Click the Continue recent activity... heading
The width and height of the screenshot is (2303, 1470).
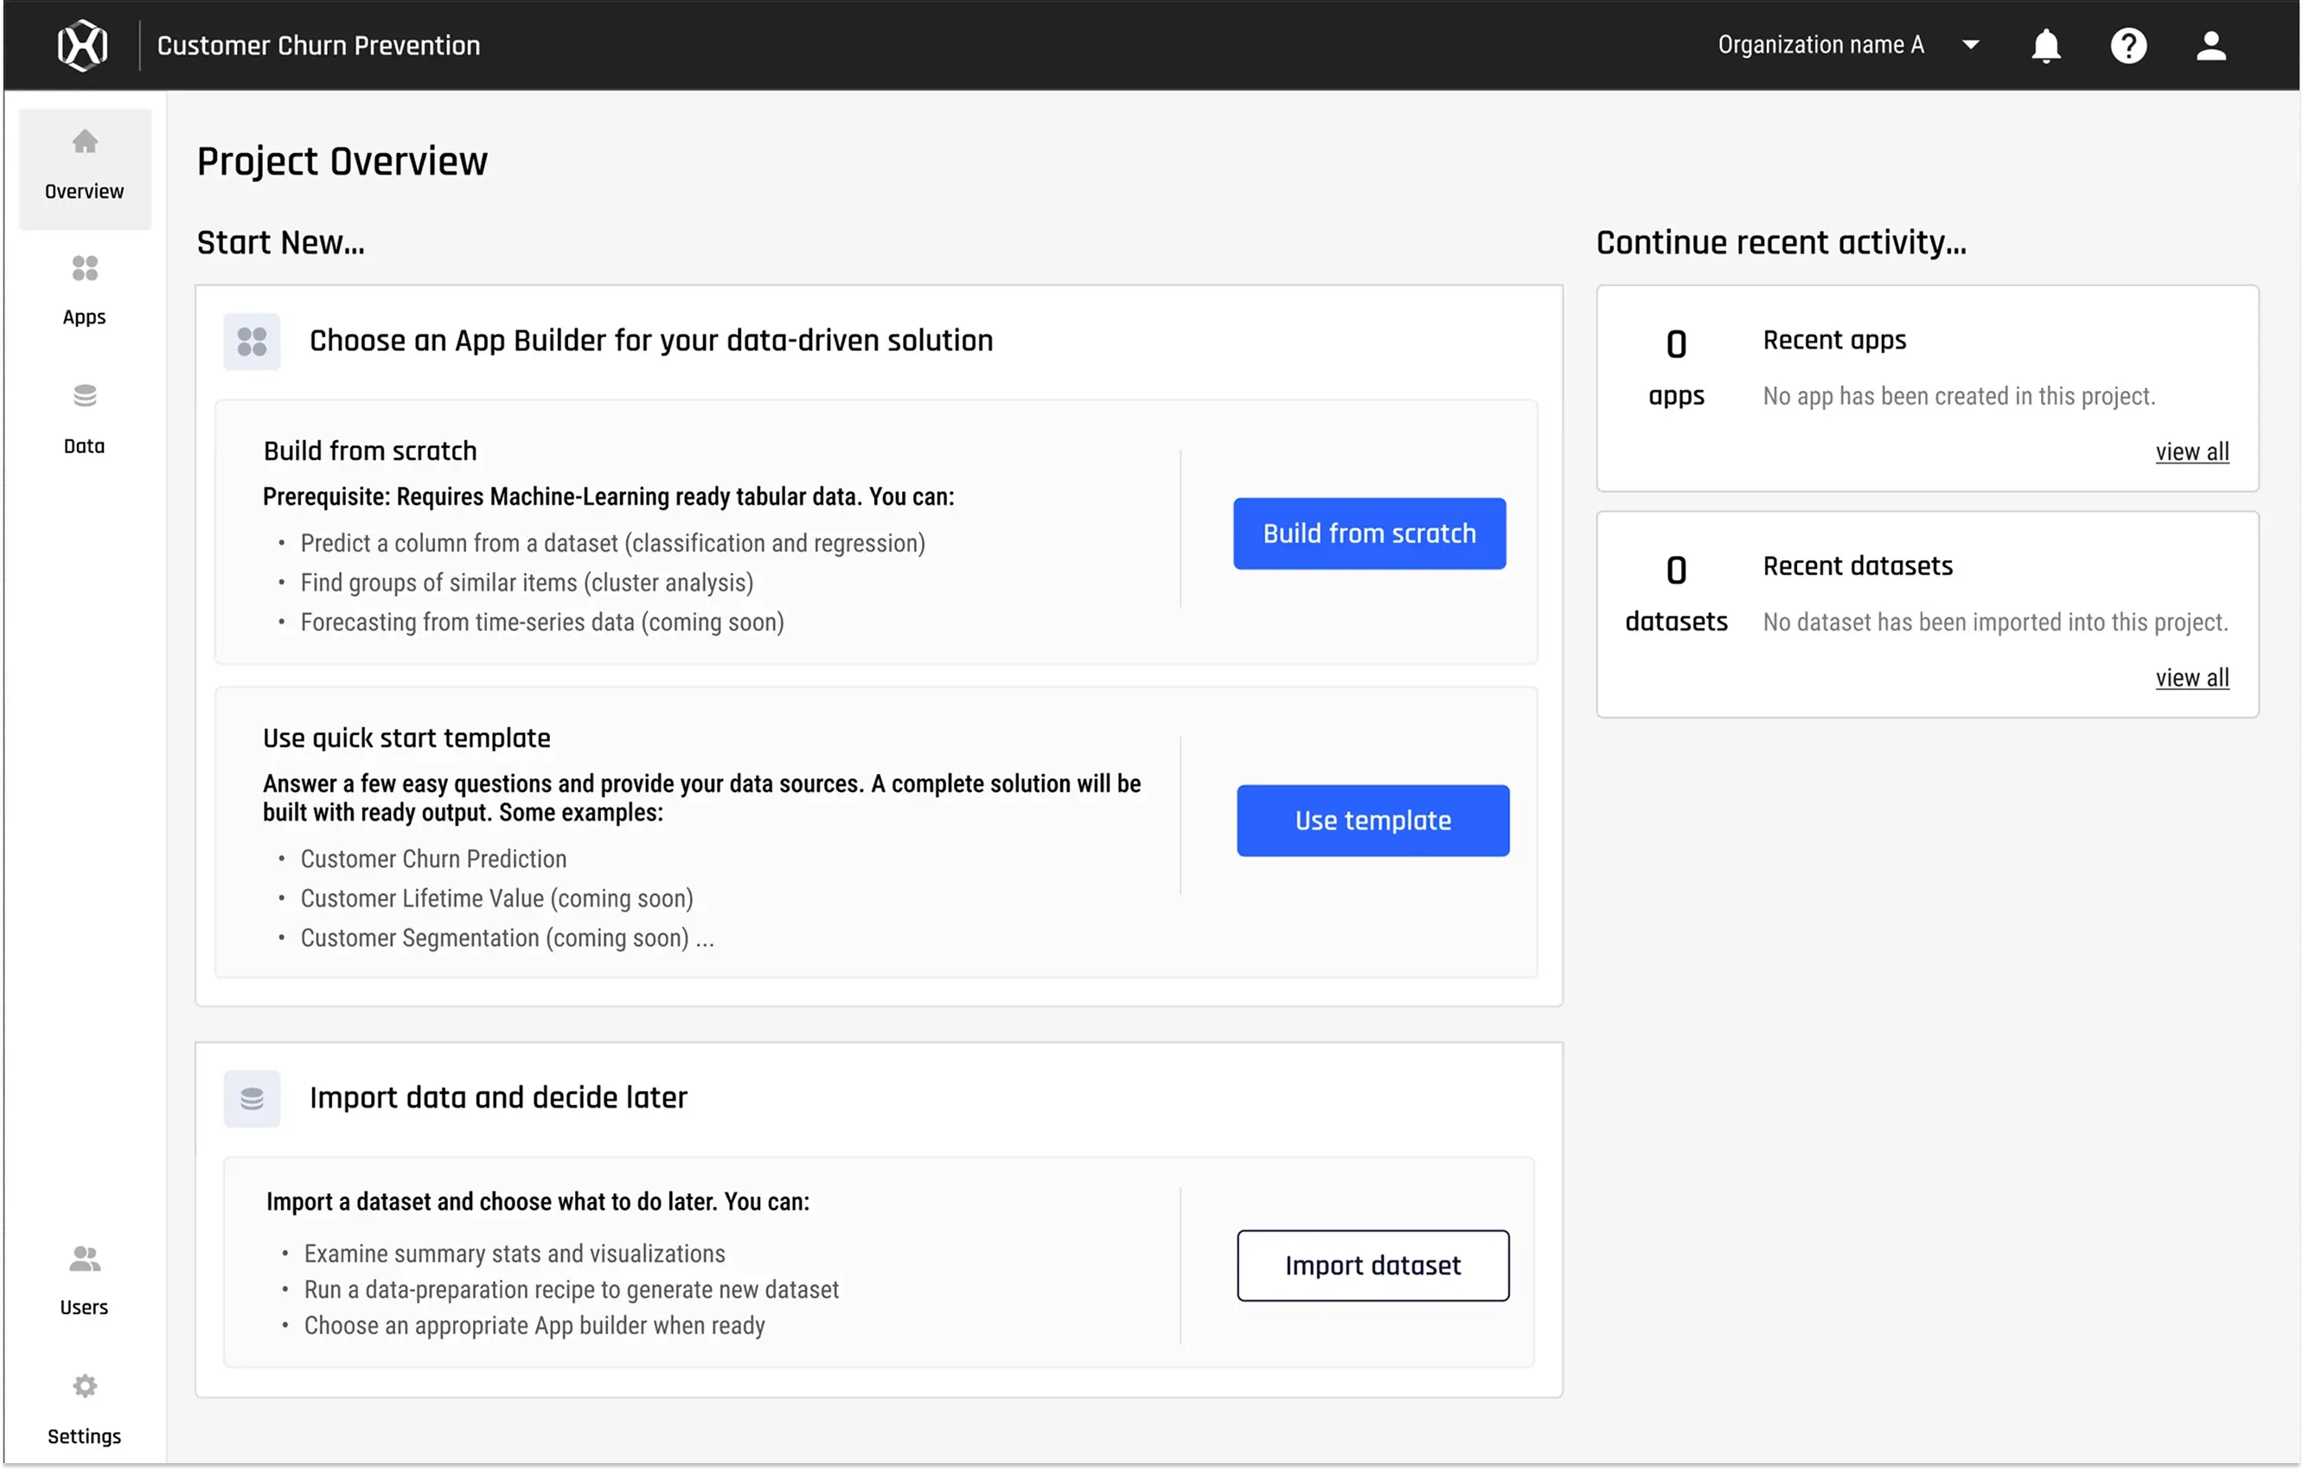click(x=1781, y=243)
